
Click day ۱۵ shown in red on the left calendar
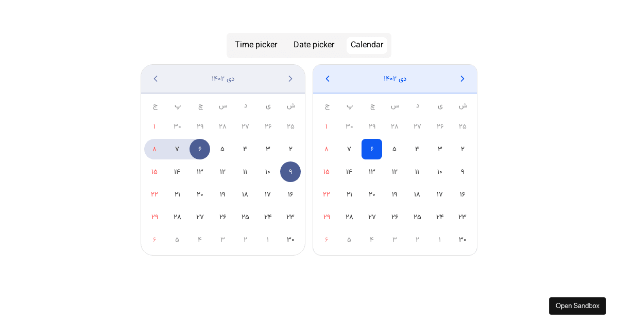(154, 172)
